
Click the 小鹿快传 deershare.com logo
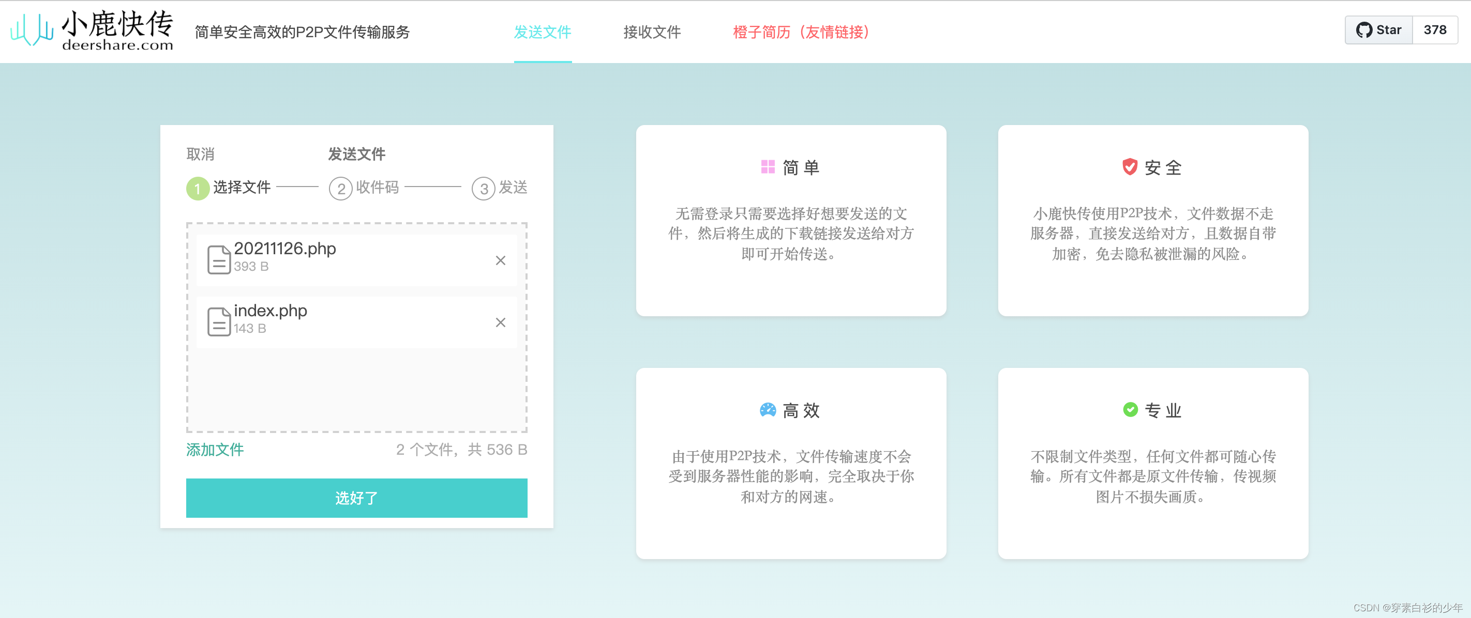tap(92, 31)
